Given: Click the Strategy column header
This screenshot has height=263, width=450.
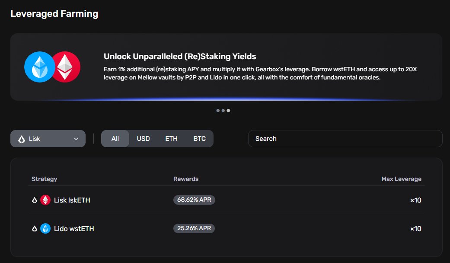Looking at the screenshot, I should click(x=44, y=179).
